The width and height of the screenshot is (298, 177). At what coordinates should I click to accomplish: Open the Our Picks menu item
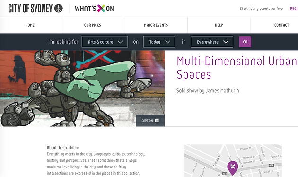(x=93, y=25)
